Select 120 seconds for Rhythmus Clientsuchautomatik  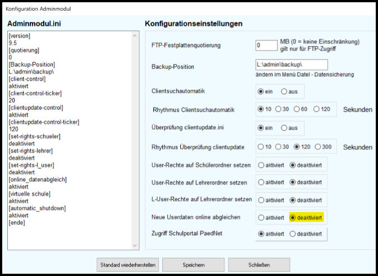click(317, 109)
